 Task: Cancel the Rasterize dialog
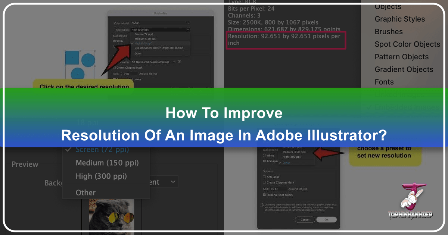[305, 220]
